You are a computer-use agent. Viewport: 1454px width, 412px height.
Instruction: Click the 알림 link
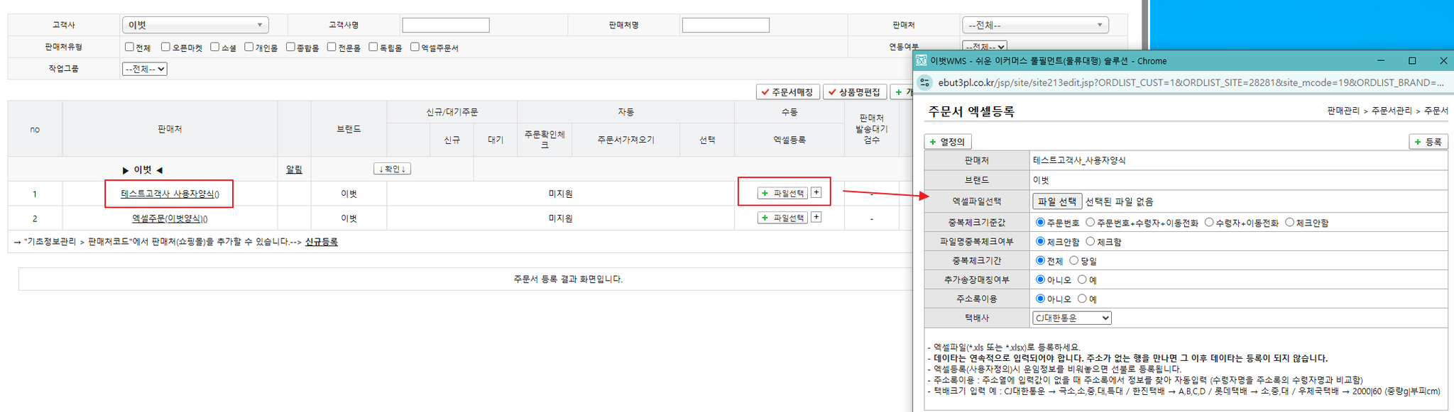click(294, 169)
